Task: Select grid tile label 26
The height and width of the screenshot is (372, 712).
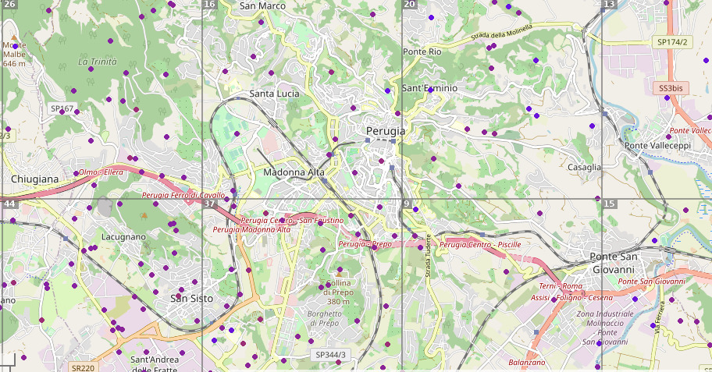Action: [x=9, y=5]
